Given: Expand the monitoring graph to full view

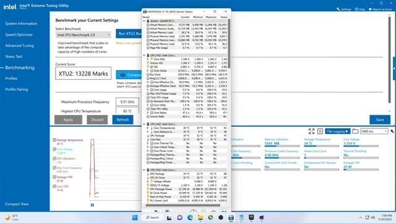Looking at the screenshot, I should pos(311,131).
